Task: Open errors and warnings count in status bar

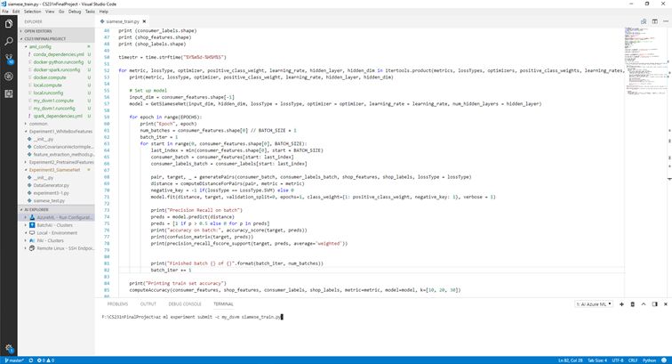Action: click(46, 360)
